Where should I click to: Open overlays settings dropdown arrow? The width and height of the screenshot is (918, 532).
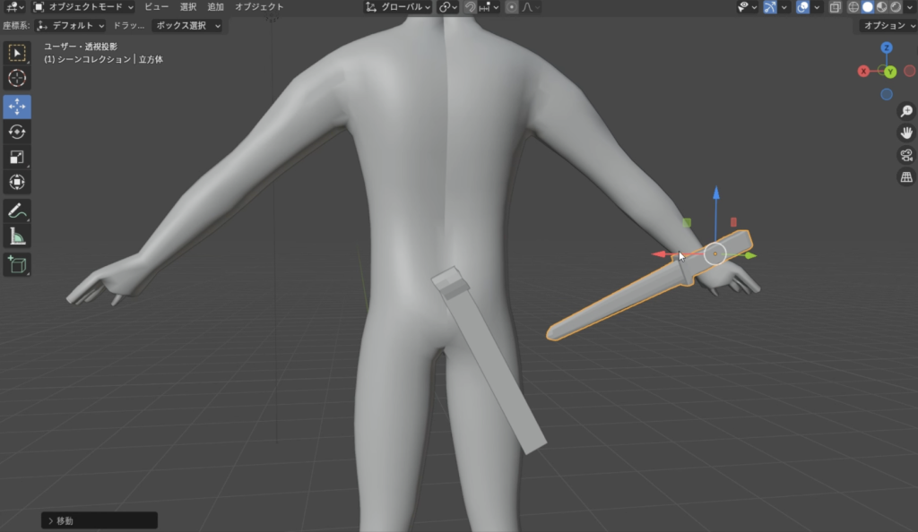tap(817, 7)
